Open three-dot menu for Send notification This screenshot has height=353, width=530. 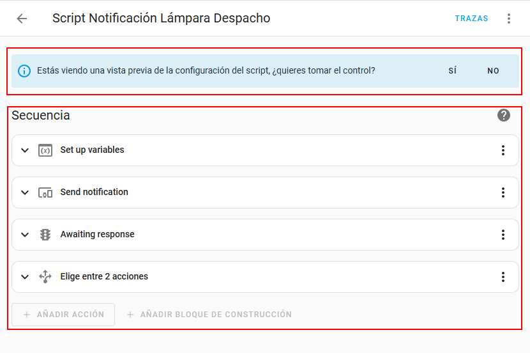503,192
